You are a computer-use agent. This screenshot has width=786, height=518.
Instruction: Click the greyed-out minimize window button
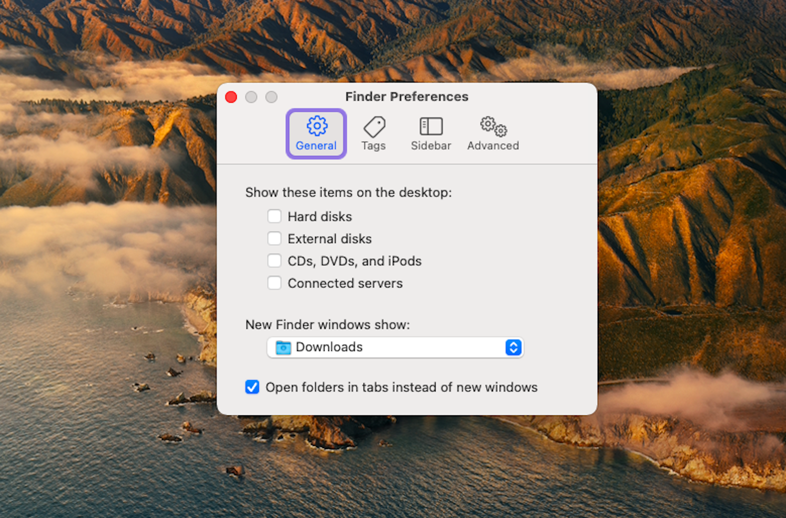coord(251,97)
